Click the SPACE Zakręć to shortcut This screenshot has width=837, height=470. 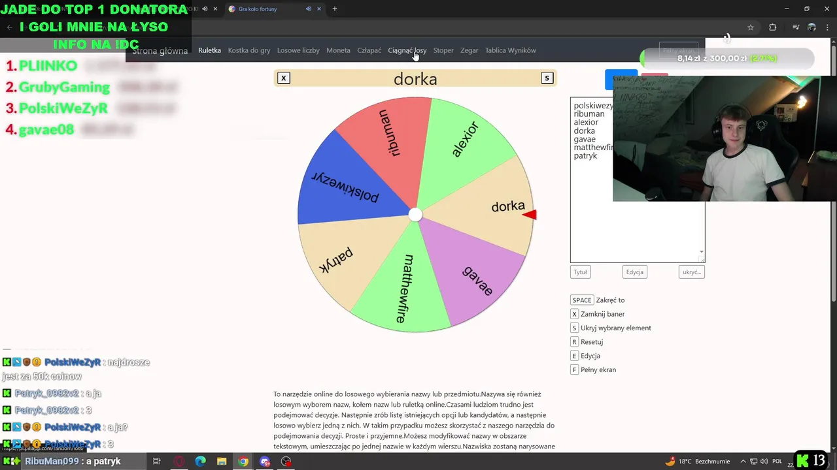598,300
